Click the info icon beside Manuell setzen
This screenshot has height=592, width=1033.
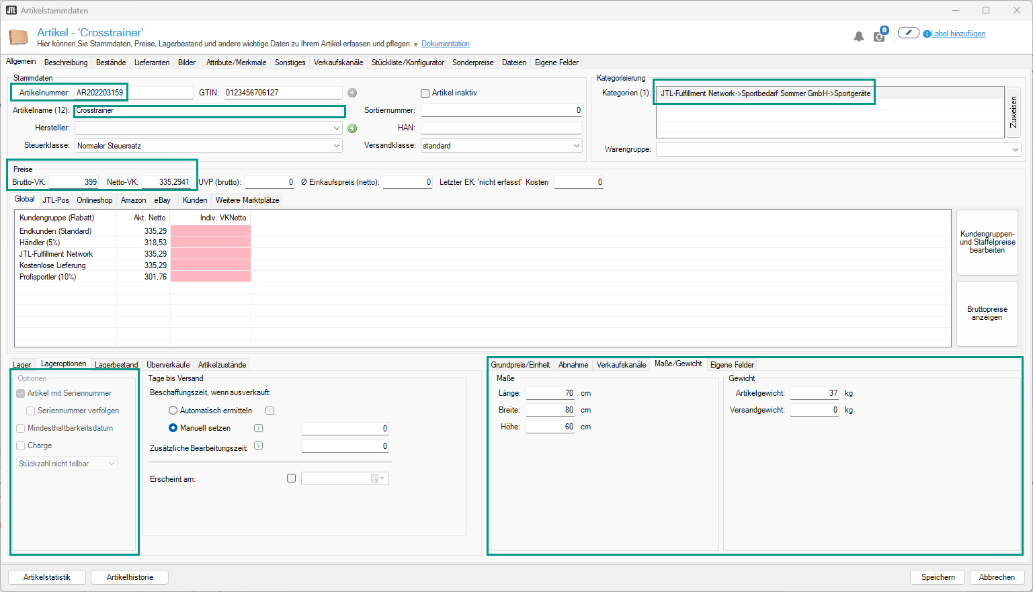258,428
